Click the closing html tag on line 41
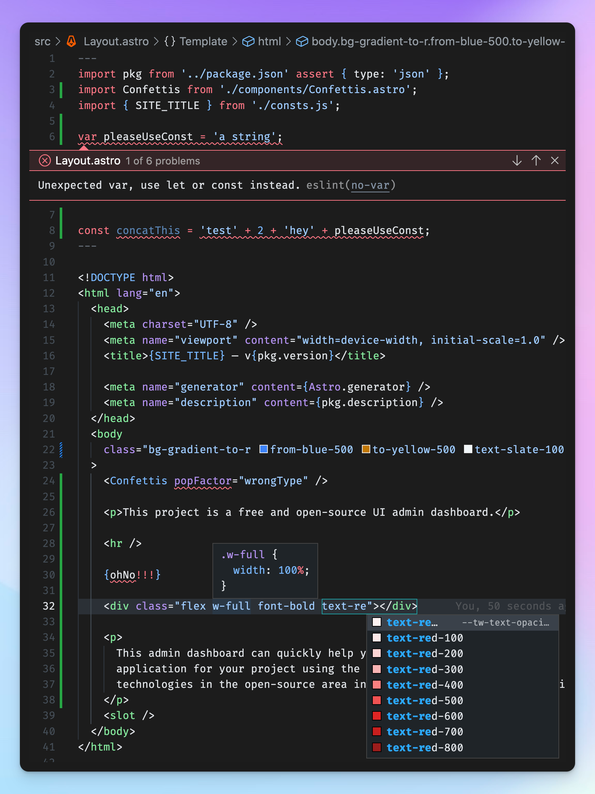The width and height of the screenshot is (595, 794). tap(100, 747)
